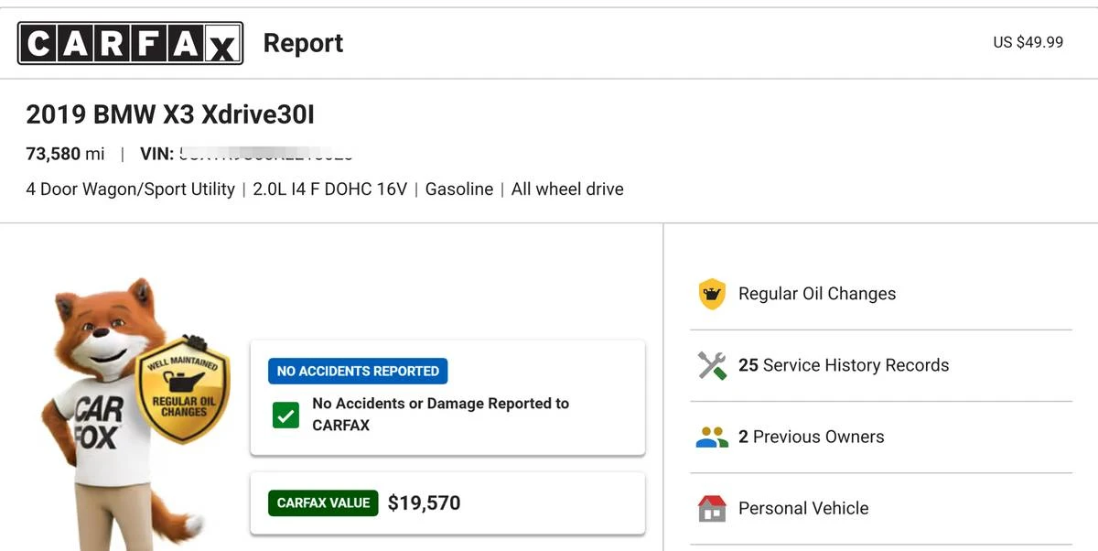Click the Gasoline fuel type text
This screenshot has width=1098, height=551.
point(459,189)
